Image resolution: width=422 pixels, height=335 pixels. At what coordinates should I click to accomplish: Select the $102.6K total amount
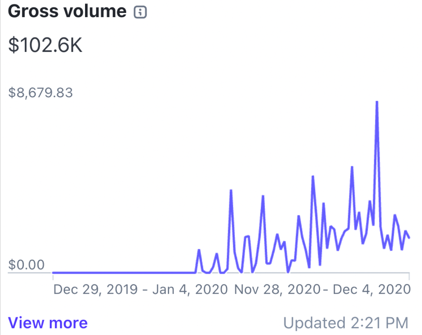click(x=45, y=45)
